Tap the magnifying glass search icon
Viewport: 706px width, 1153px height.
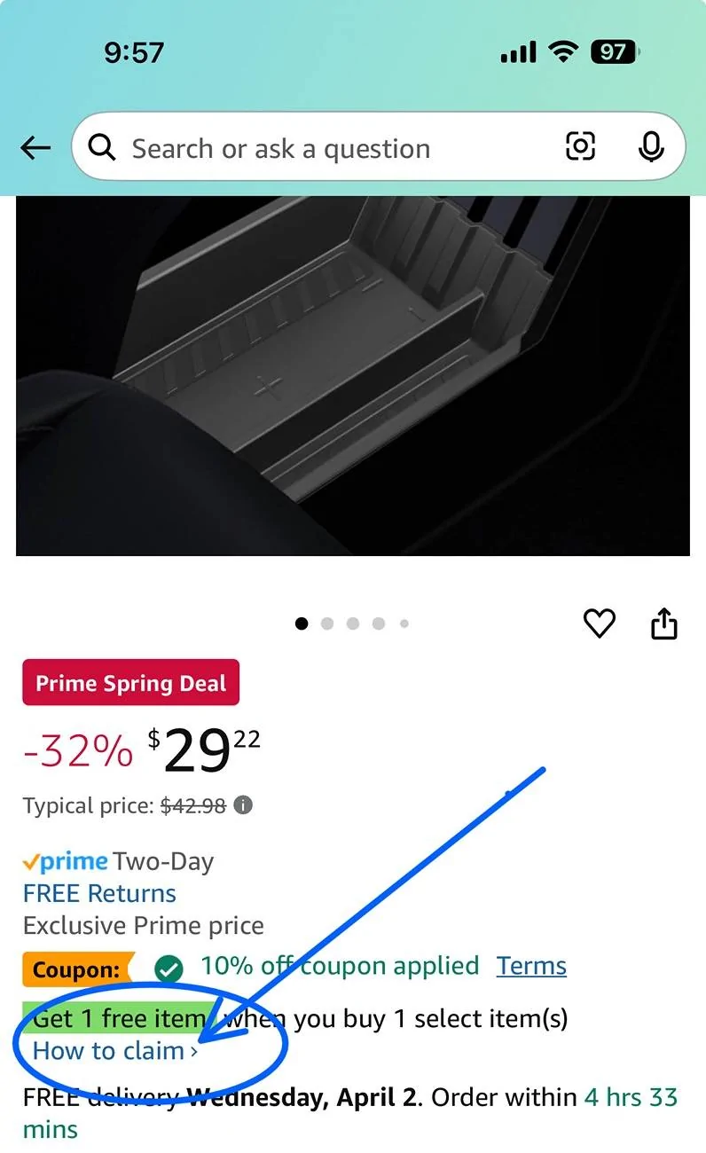coord(102,148)
